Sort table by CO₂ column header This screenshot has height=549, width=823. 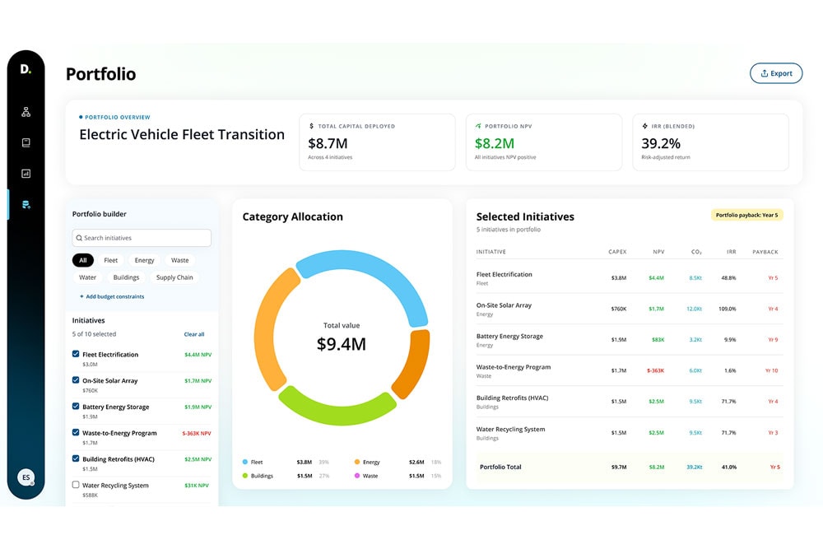(x=696, y=252)
